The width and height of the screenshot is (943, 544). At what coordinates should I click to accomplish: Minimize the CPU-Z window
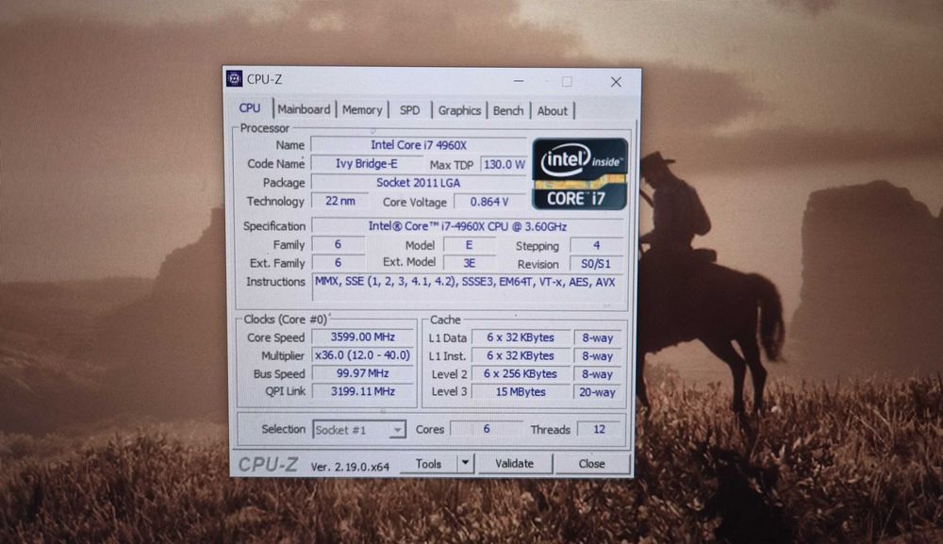tap(519, 80)
